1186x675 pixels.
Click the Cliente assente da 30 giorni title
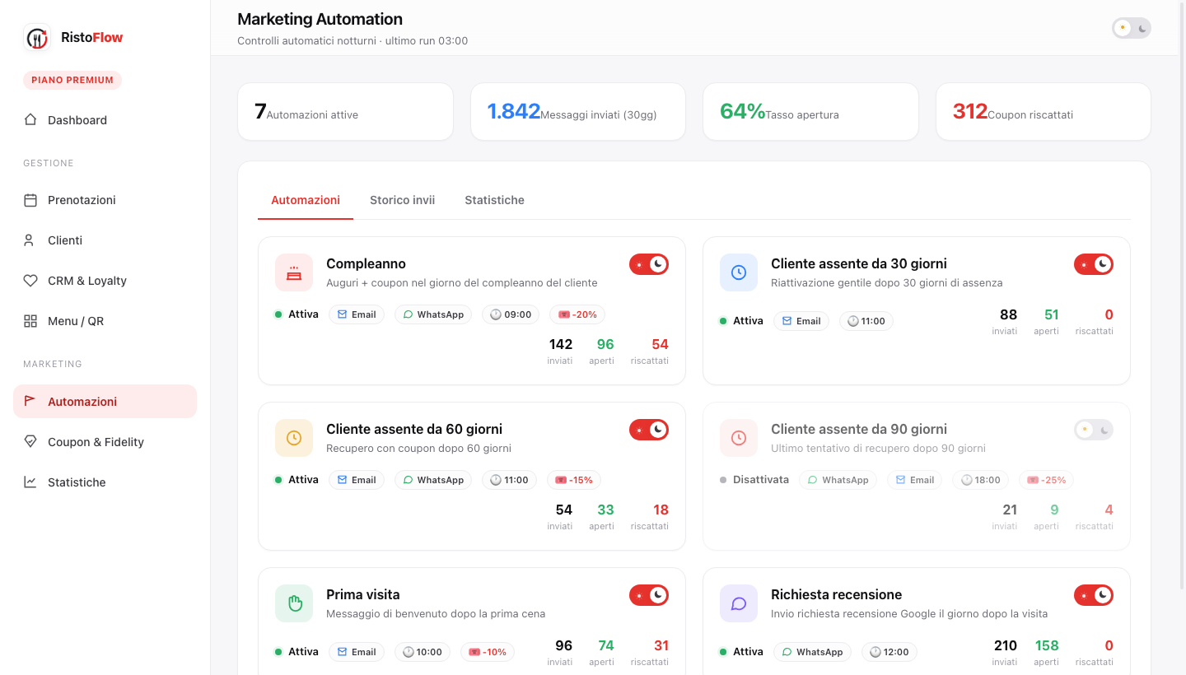coord(859,264)
